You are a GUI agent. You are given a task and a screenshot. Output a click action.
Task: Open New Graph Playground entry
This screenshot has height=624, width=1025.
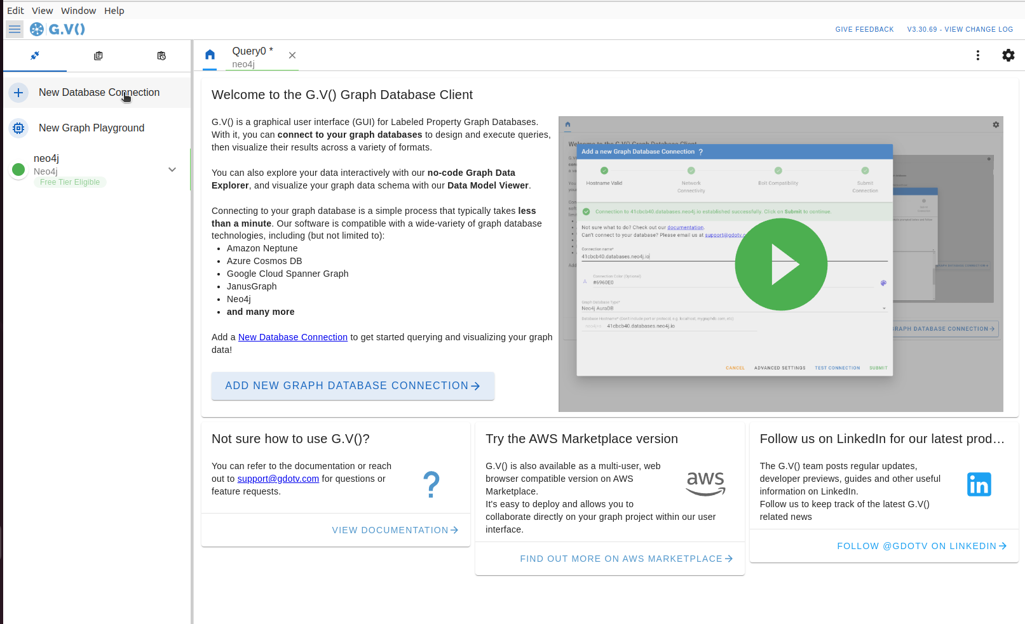pyautogui.click(x=97, y=128)
